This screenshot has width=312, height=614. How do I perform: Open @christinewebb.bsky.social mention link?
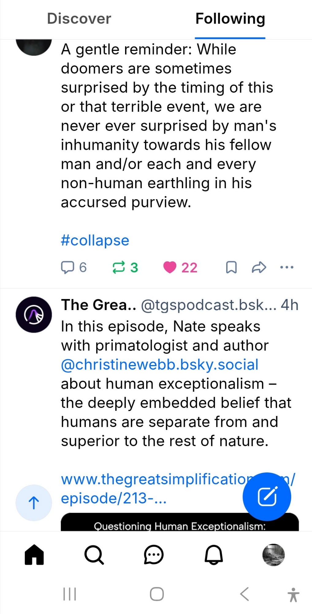[x=160, y=365]
